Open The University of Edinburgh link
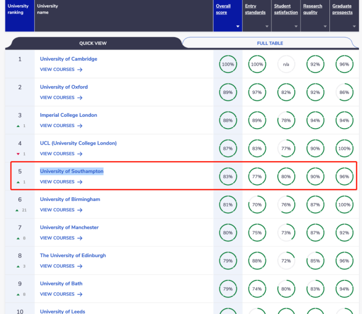The height and width of the screenshot is (314, 362). tap(73, 256)
